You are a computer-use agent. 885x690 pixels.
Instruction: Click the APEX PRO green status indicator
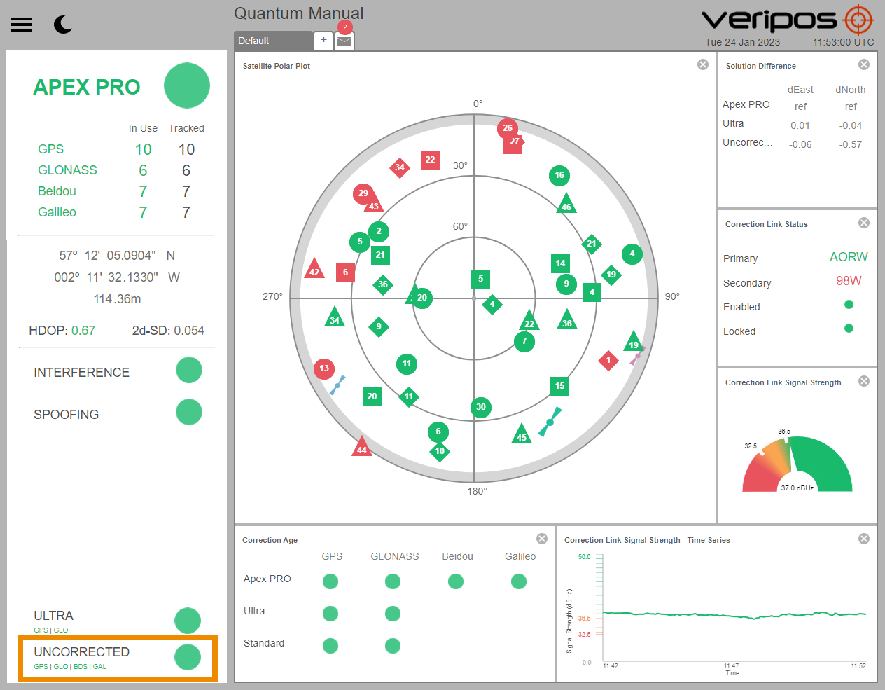coord(187,85)
